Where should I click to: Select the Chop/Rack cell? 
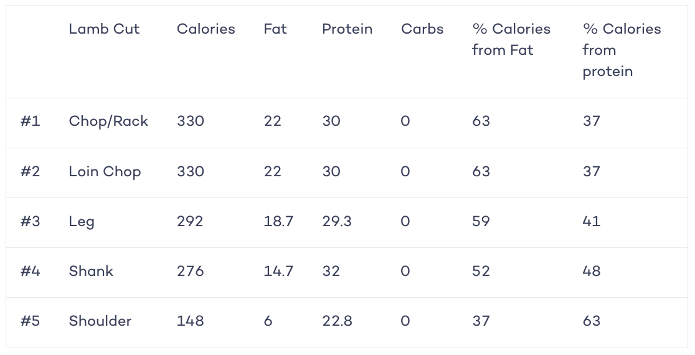pos(108,121)
